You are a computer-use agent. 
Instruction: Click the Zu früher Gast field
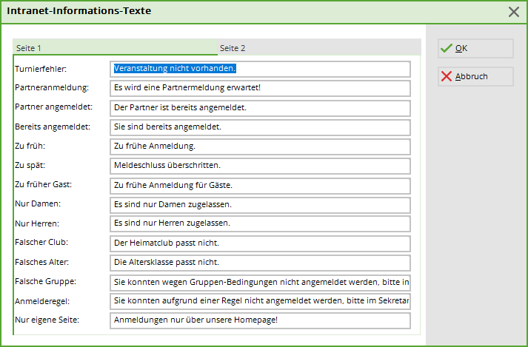tap(259, 184)
